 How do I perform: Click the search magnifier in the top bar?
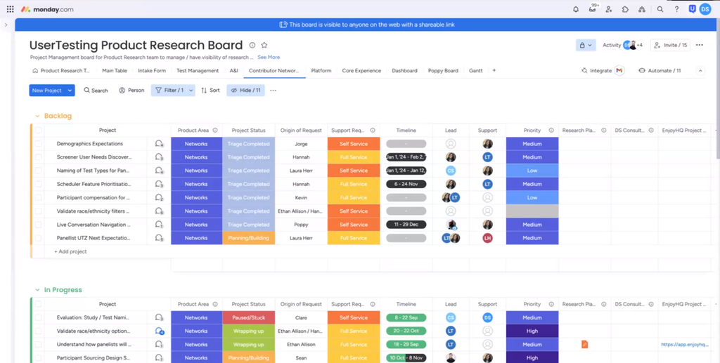pos(660,9)
